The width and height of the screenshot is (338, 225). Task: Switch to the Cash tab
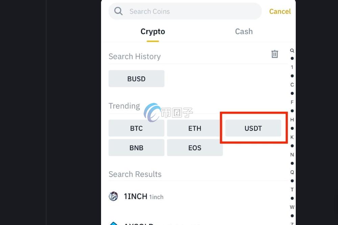[x=244, y=31]
